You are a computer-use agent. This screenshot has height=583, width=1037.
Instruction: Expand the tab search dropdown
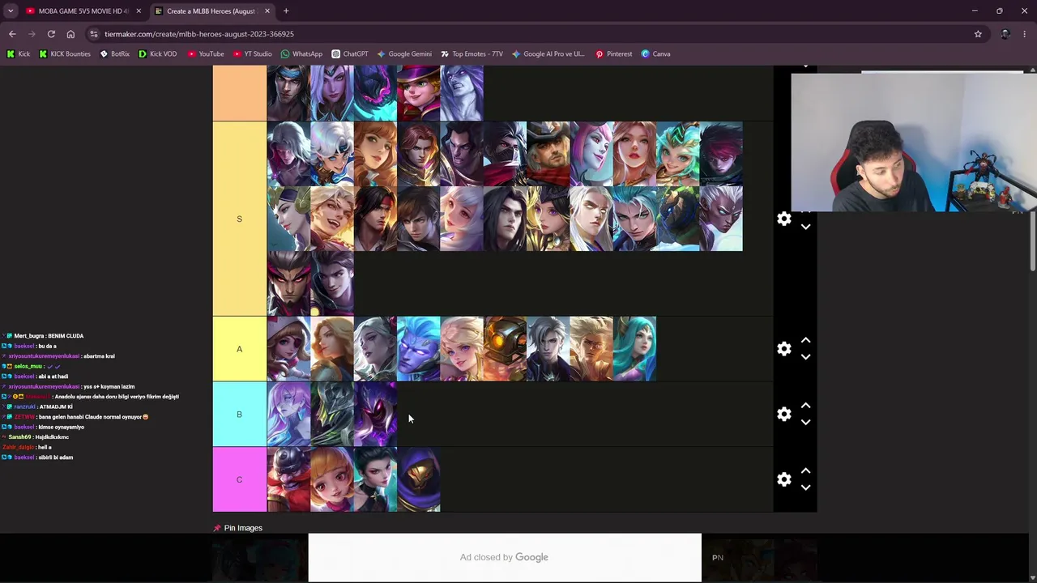pos(11,11)
